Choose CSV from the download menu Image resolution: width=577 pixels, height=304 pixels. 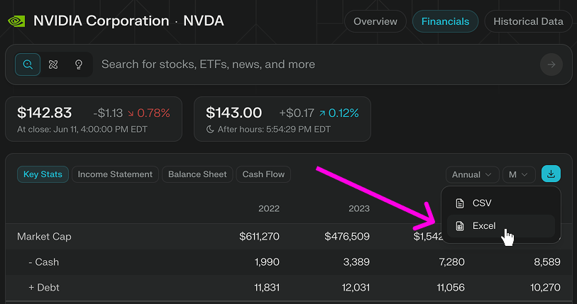click(500, 203)
